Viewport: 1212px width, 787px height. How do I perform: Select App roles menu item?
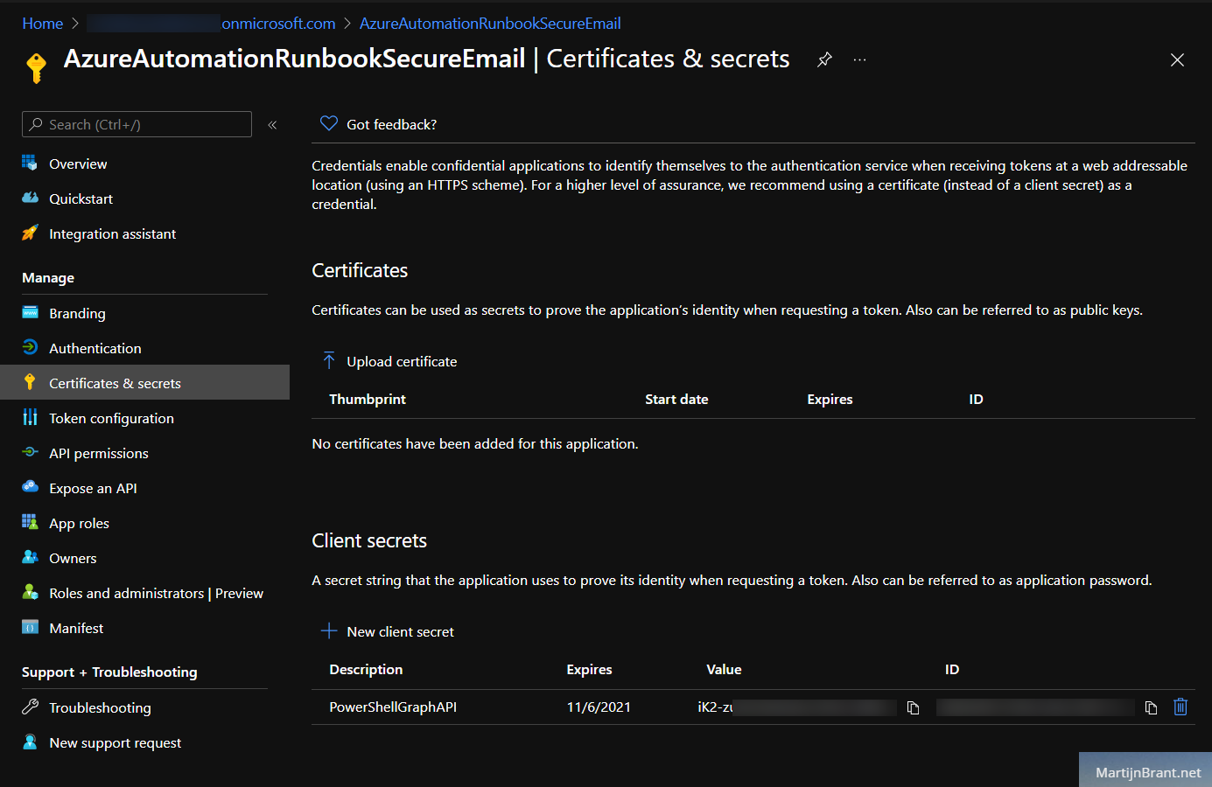79,523
